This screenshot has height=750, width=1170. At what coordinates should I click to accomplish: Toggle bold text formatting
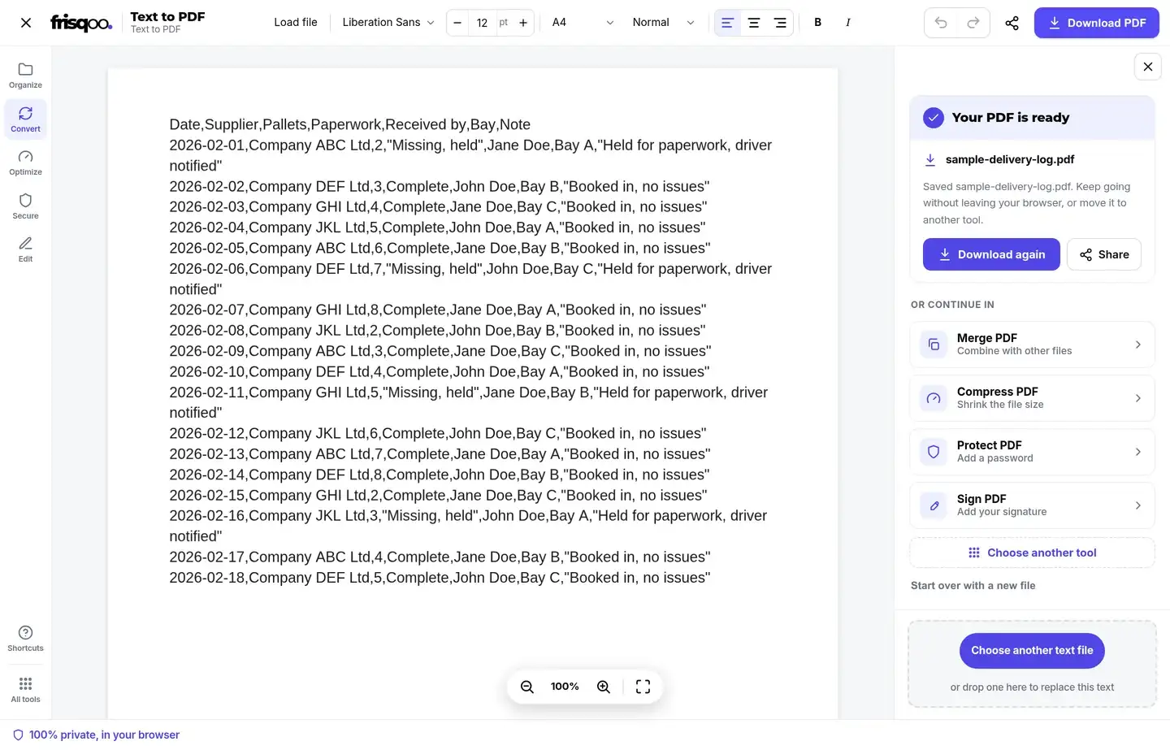pyautogui.click(x=817, y=23)
